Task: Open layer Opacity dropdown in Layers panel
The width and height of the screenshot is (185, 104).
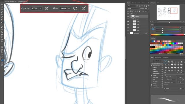Action: click(x=149, y=8)
